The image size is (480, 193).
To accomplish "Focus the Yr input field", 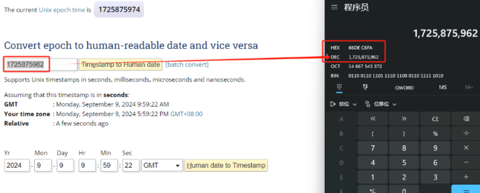I will (17, 165).
